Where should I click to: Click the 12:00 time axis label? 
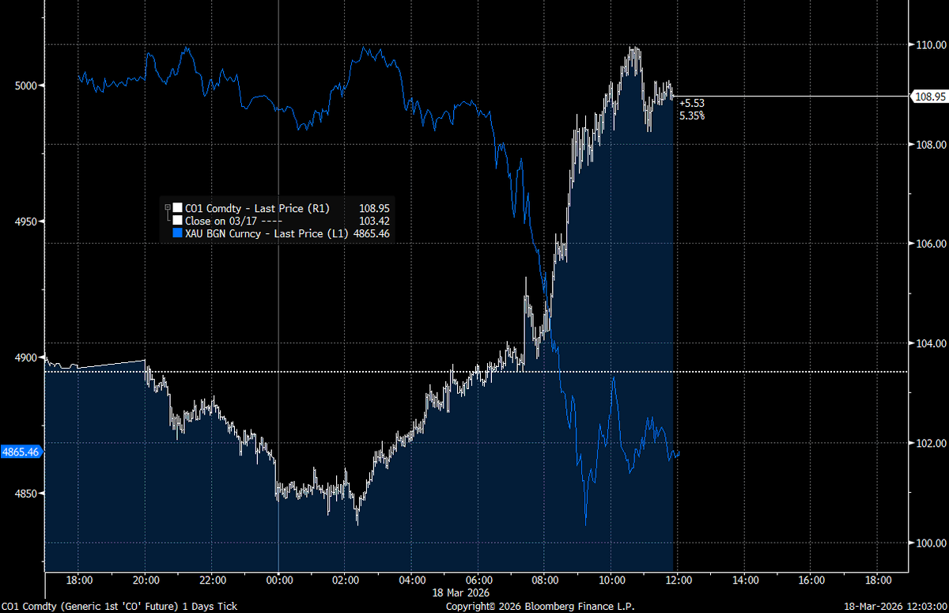click(677, 580)
